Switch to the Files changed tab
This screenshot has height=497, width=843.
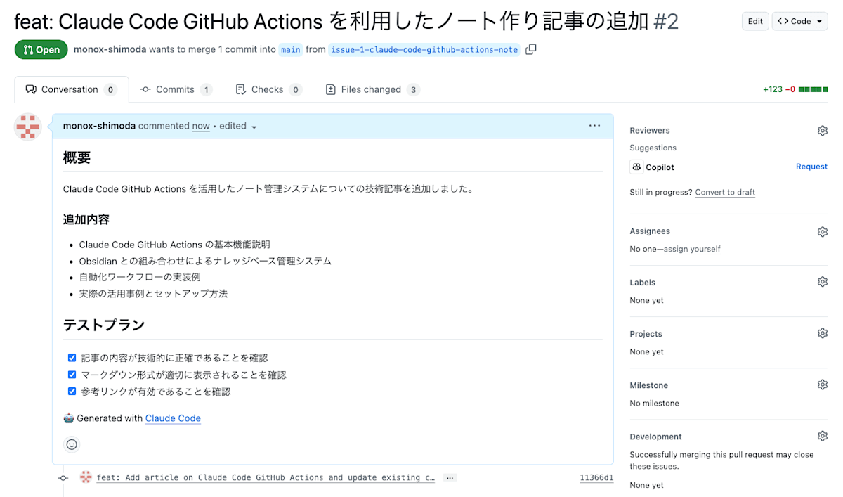373,89
